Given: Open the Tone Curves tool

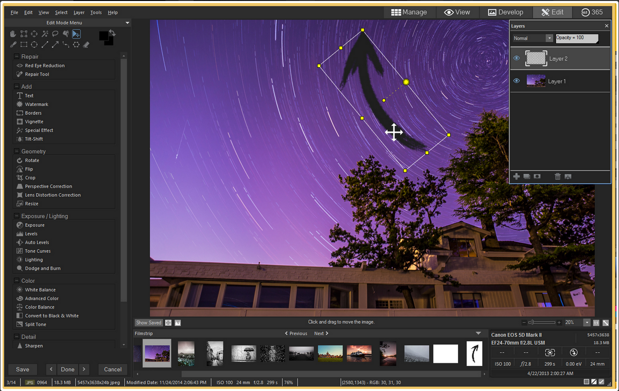Looking at the screenshot, I should (38, 251).
